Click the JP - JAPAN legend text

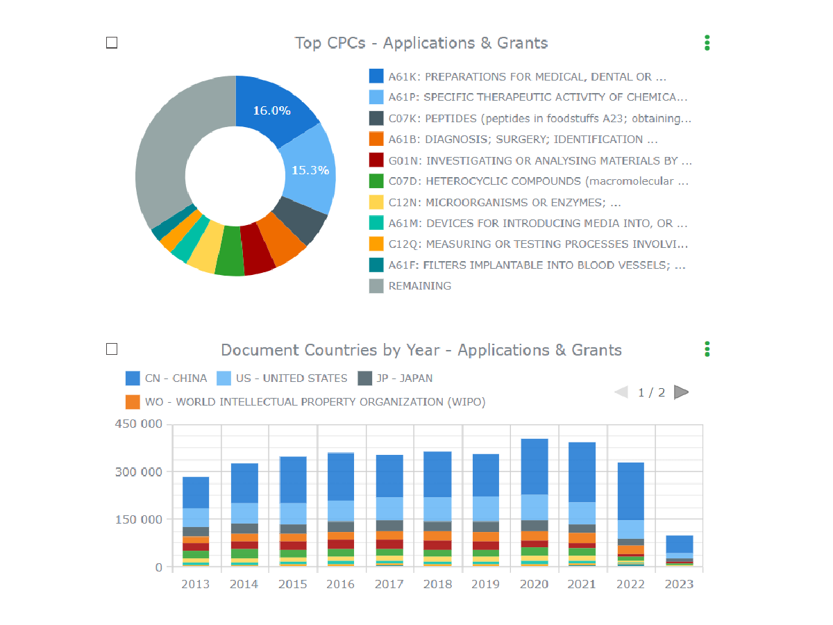click(x=405, y=378)
